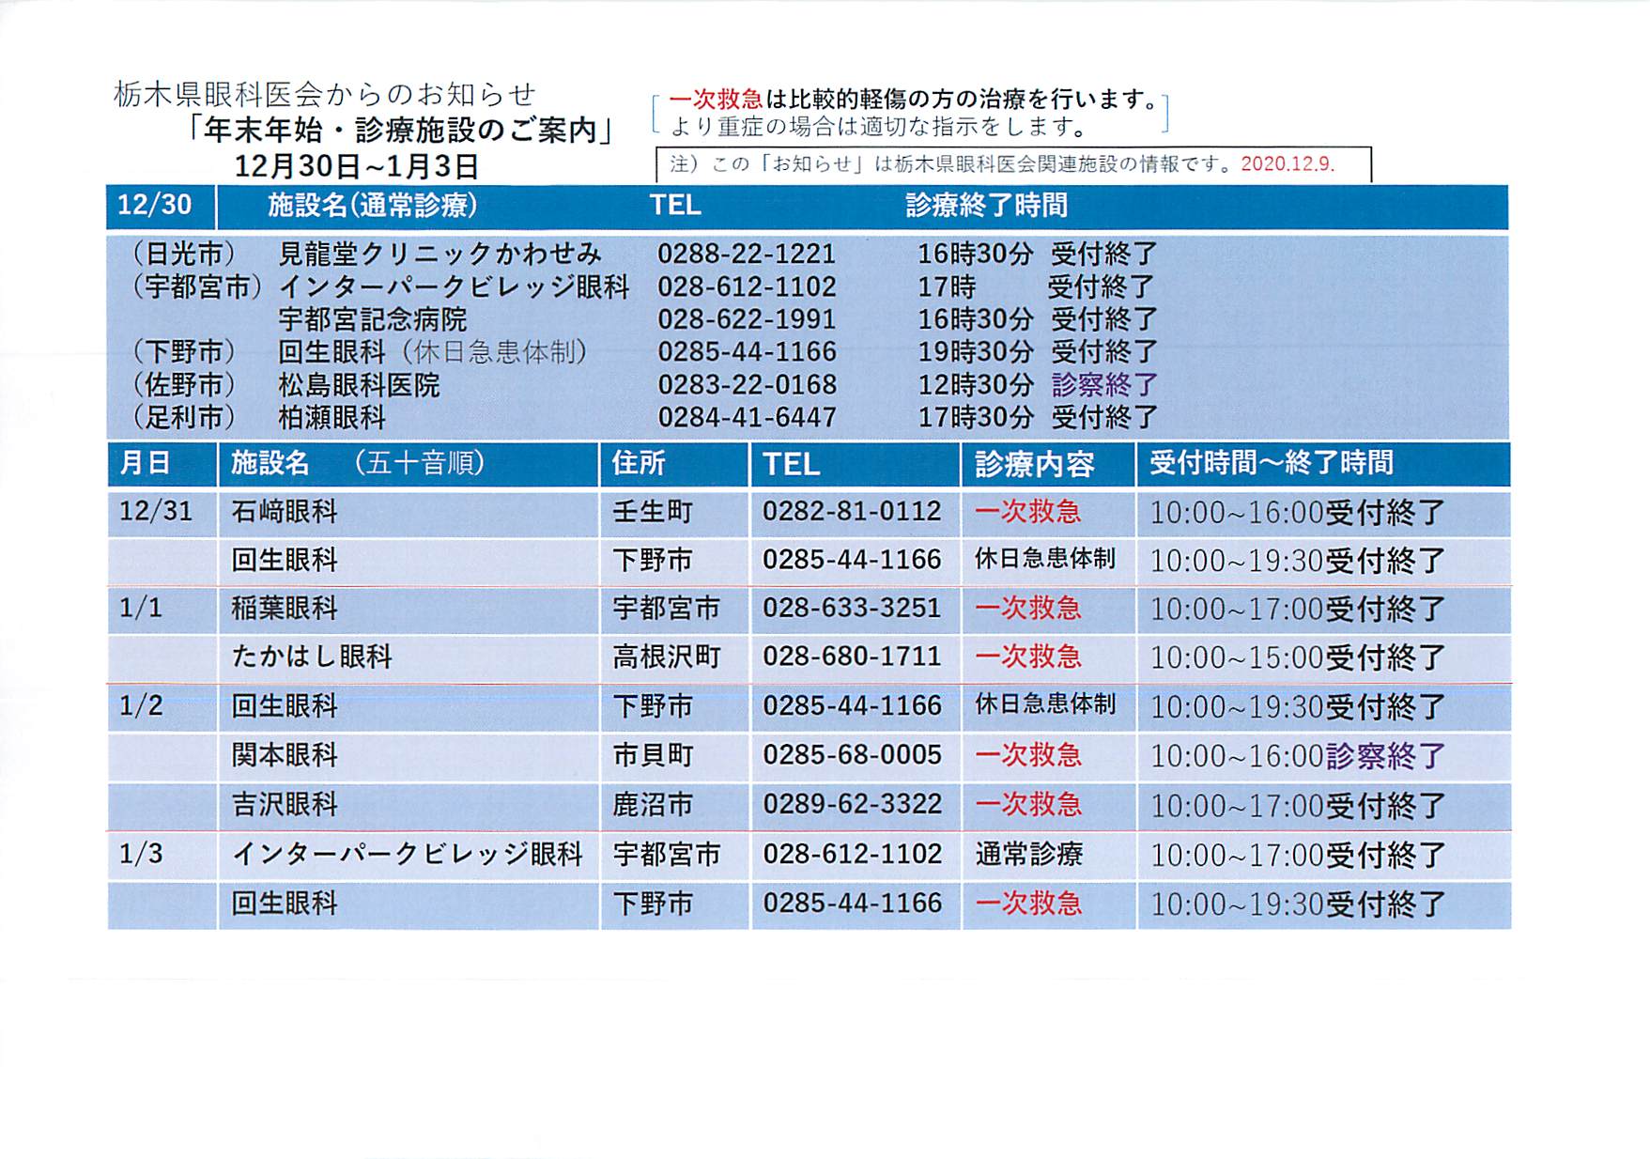Click '休日急患体制' in the 12/31 回生眼科 row

(1044, 559)
